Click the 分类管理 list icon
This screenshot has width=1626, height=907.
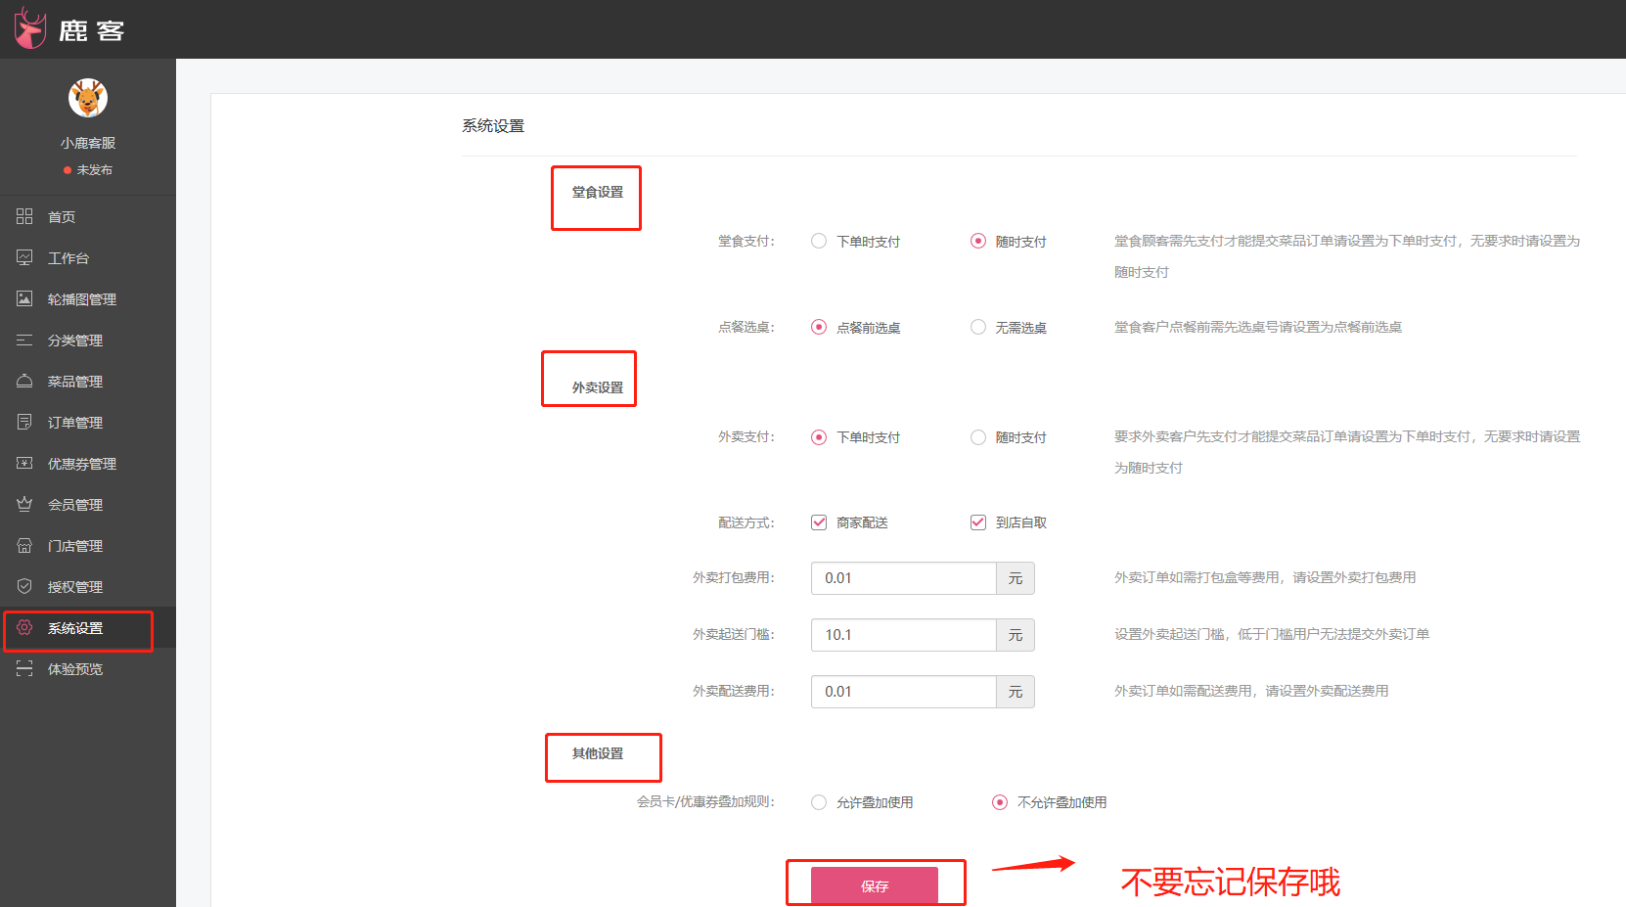(24, 340)
